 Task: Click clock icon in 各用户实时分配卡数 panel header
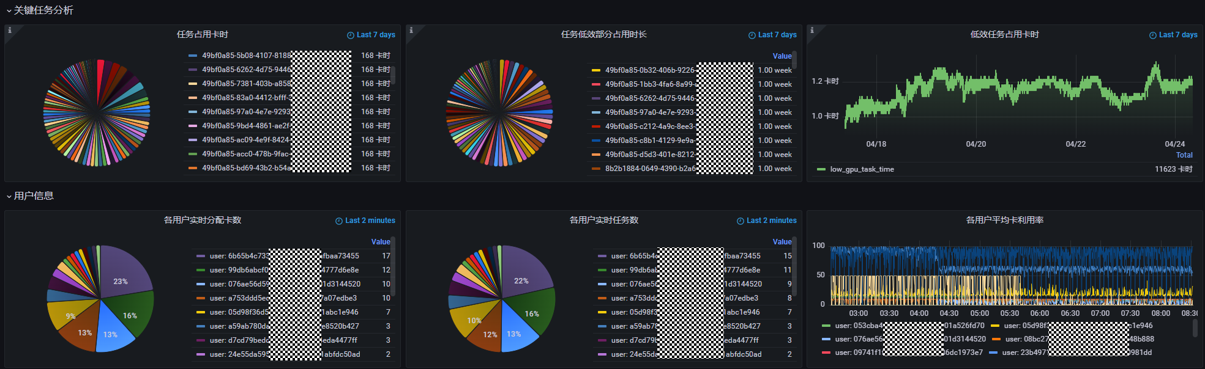pos(339,221)
